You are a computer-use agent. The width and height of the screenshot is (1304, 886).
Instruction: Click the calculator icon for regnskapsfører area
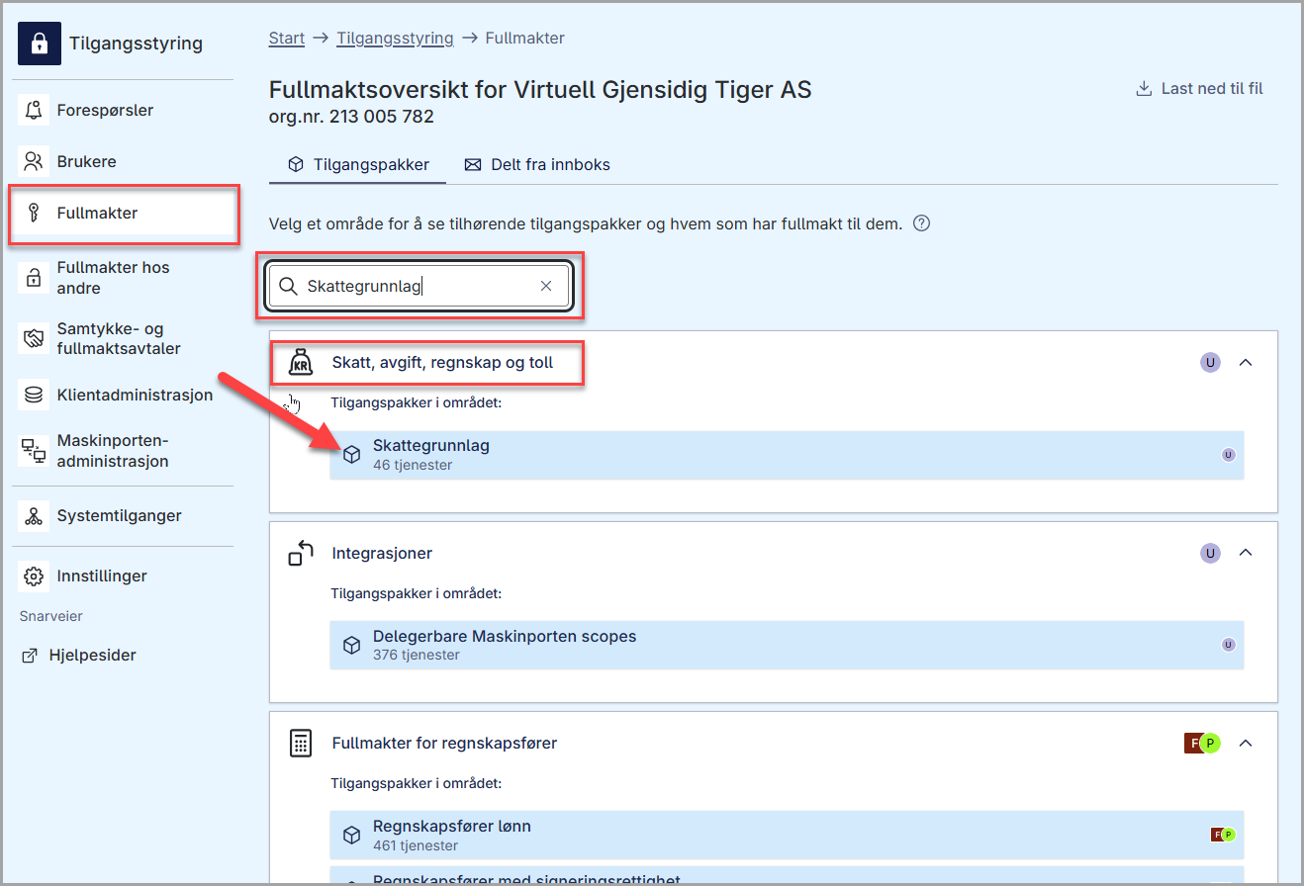[x=300, y=744]
